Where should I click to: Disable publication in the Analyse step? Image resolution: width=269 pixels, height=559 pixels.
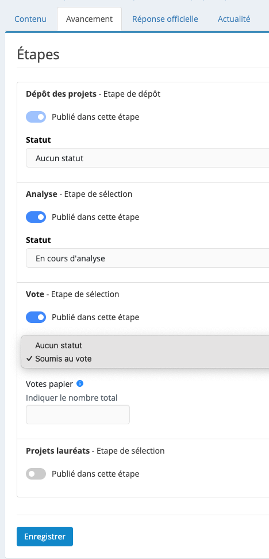point(36,217)
